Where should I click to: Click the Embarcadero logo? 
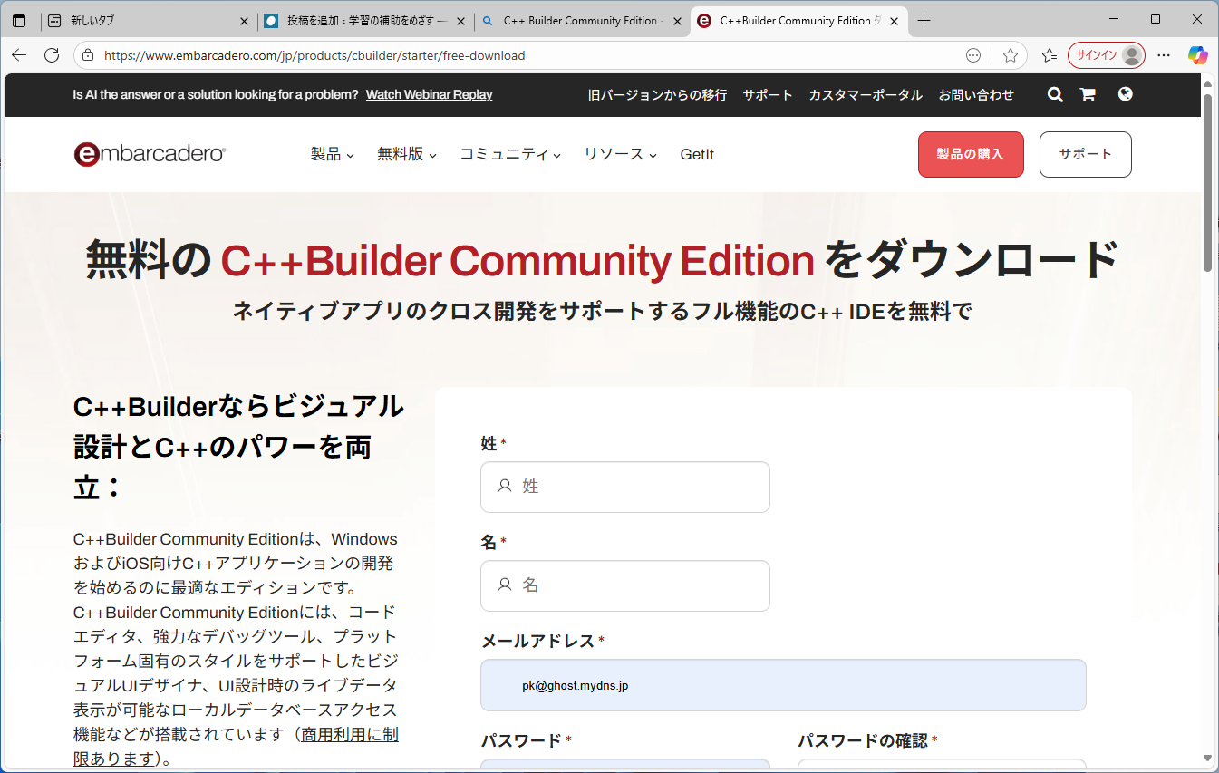[x=150, y=154]
